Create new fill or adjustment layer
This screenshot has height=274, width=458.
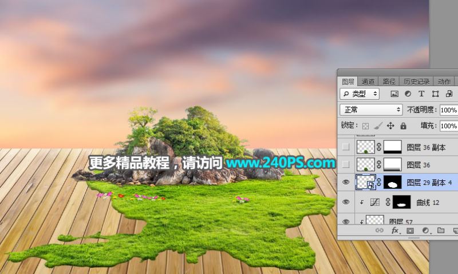(x=425, y=231)
